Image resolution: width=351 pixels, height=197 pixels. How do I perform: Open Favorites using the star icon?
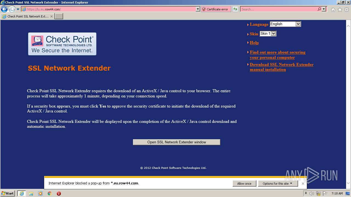pyautogui.click(x=340, y=10)
